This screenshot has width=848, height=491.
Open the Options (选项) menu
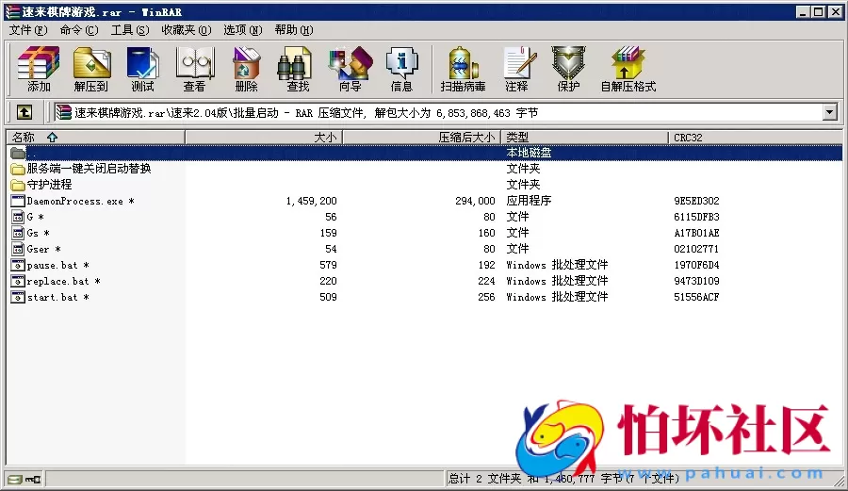point(243,30)
